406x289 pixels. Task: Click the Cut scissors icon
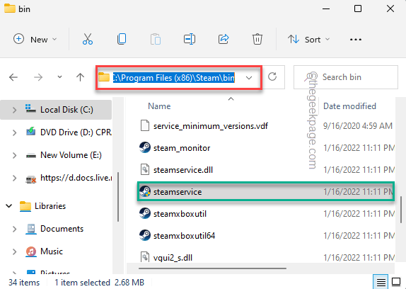(x=88, y=40)
